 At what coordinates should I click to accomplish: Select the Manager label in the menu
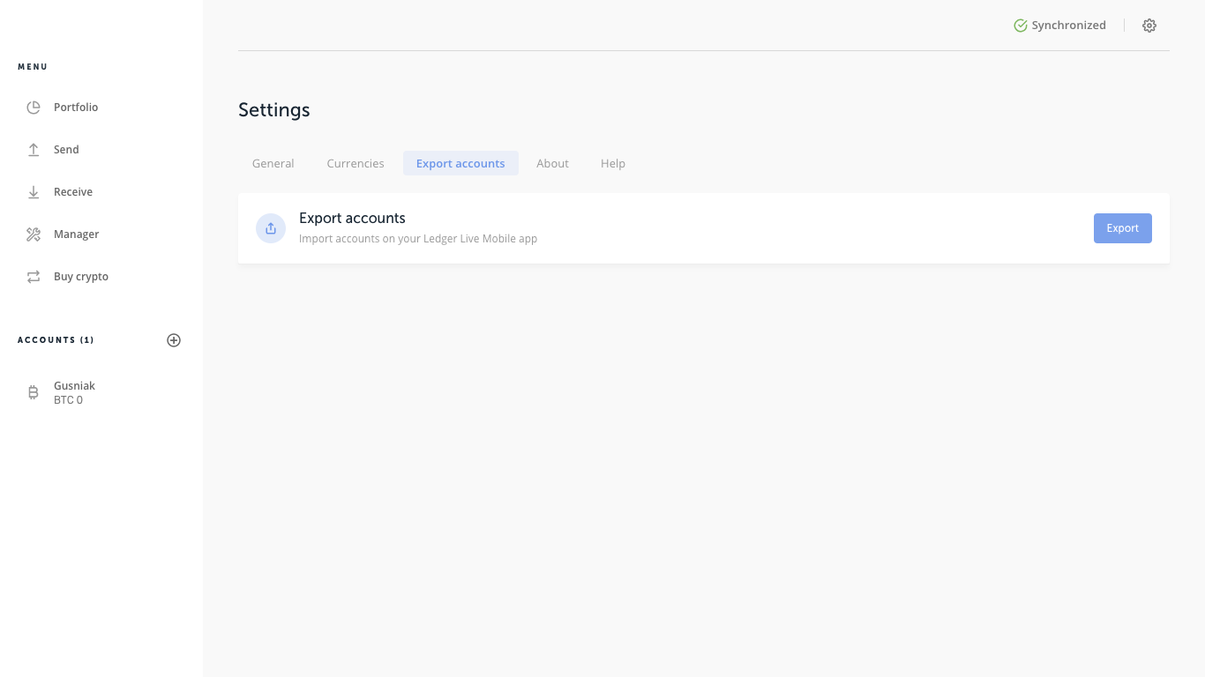pyautogui.click(x=76, y=234)
